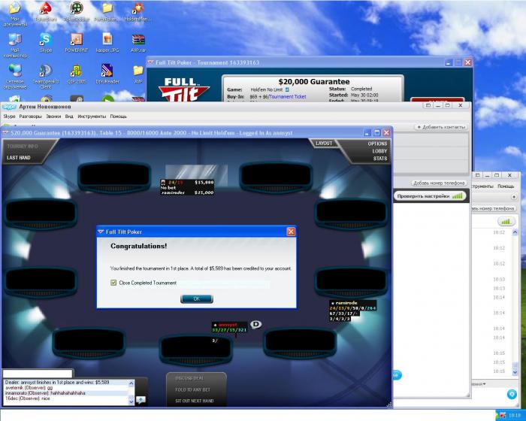Viewport: 526px width, 421px height.
Task: Return to Lobby from table
Action: coord(379,151)
